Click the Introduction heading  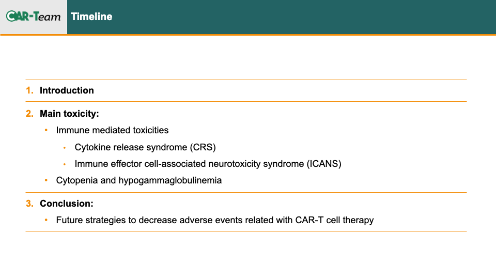tap(67, 90)
